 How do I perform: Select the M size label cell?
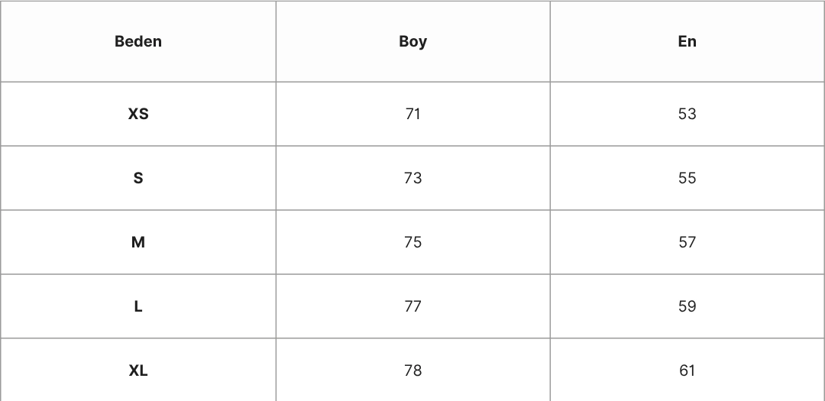point(138,242)
